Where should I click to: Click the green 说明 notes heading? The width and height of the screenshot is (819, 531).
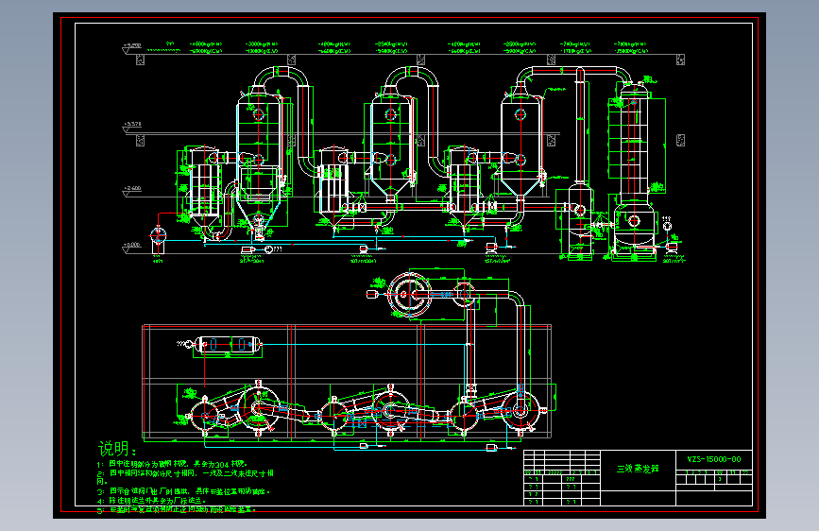click(117, 449)
